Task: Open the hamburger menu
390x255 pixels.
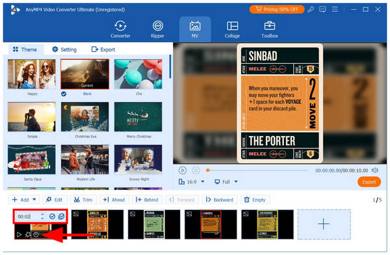Action: pos(335,10)
